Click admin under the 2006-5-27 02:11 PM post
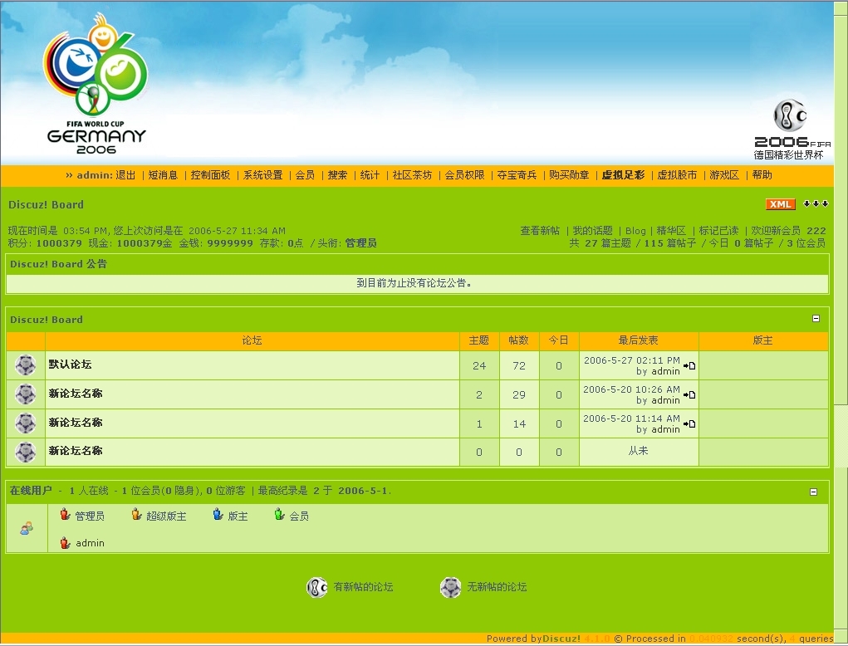This screenshot has height=646, width=848. coord(666,371)
